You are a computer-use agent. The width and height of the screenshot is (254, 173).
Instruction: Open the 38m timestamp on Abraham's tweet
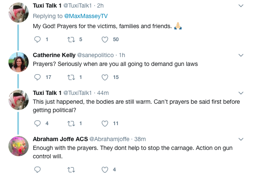(140, 139)
